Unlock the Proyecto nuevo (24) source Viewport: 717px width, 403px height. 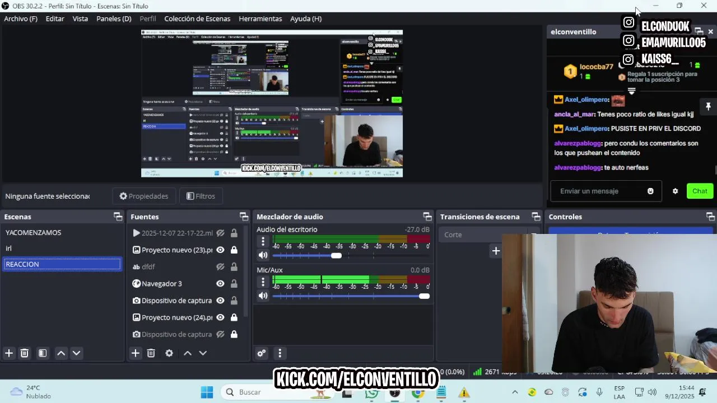tap(234, 317)
